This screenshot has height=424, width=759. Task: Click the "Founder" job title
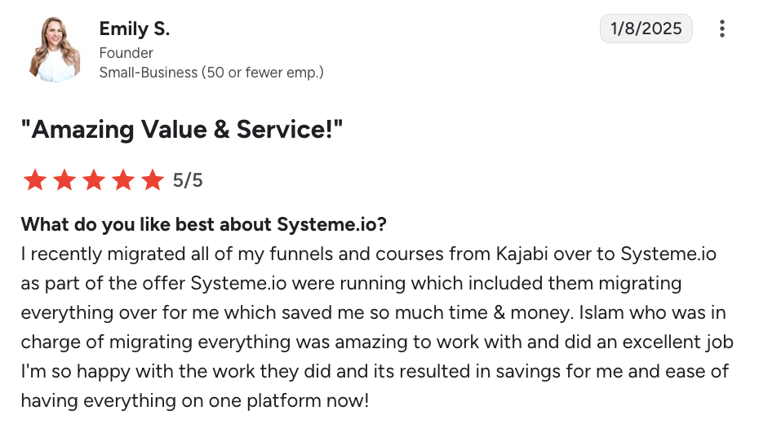(x=126, y=53)
